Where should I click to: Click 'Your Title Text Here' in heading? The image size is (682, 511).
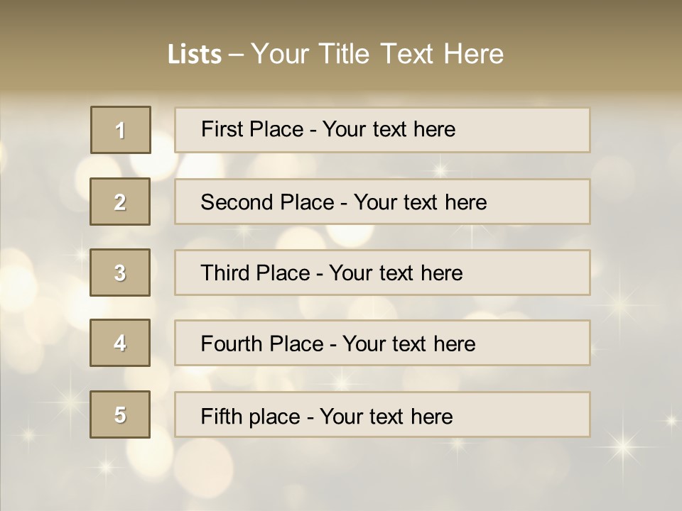pos(377,54)
